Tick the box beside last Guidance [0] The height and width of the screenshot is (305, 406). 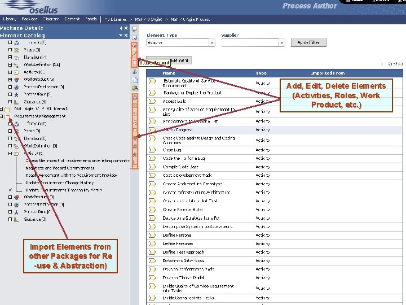point(10,219)
